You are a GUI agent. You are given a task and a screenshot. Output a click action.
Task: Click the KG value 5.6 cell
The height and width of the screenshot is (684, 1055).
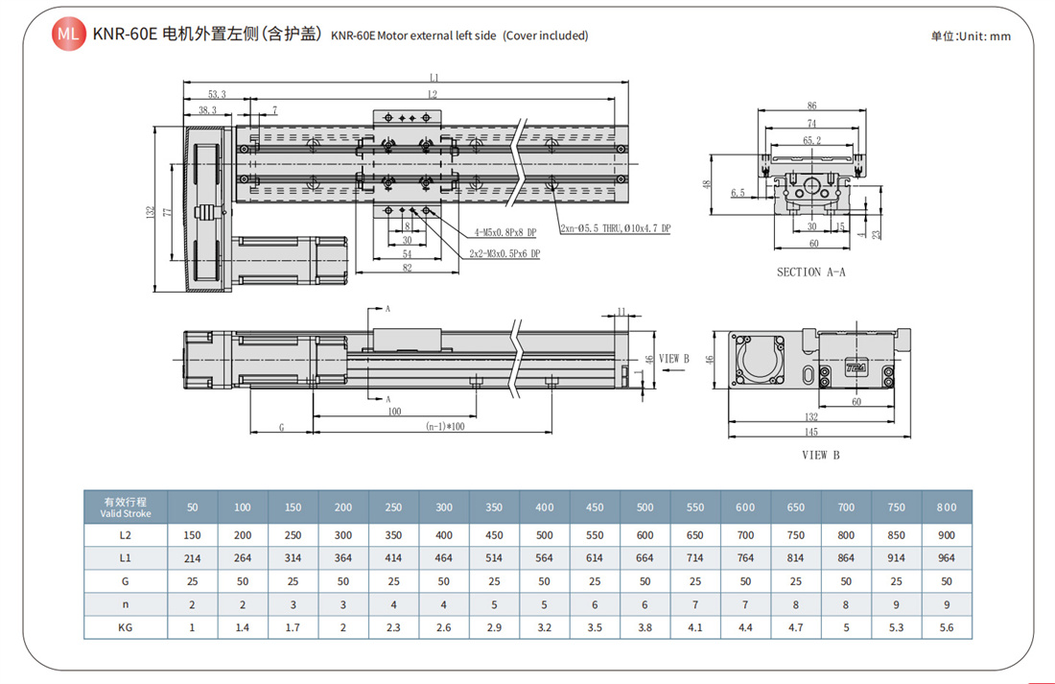coord(946,626)
